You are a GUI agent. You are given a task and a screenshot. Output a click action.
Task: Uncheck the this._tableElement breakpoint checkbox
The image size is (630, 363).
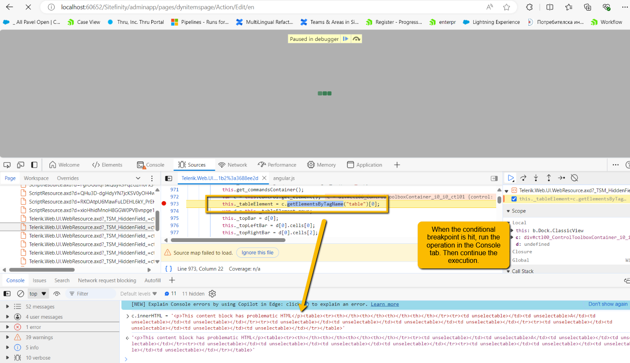pos(514,199)
